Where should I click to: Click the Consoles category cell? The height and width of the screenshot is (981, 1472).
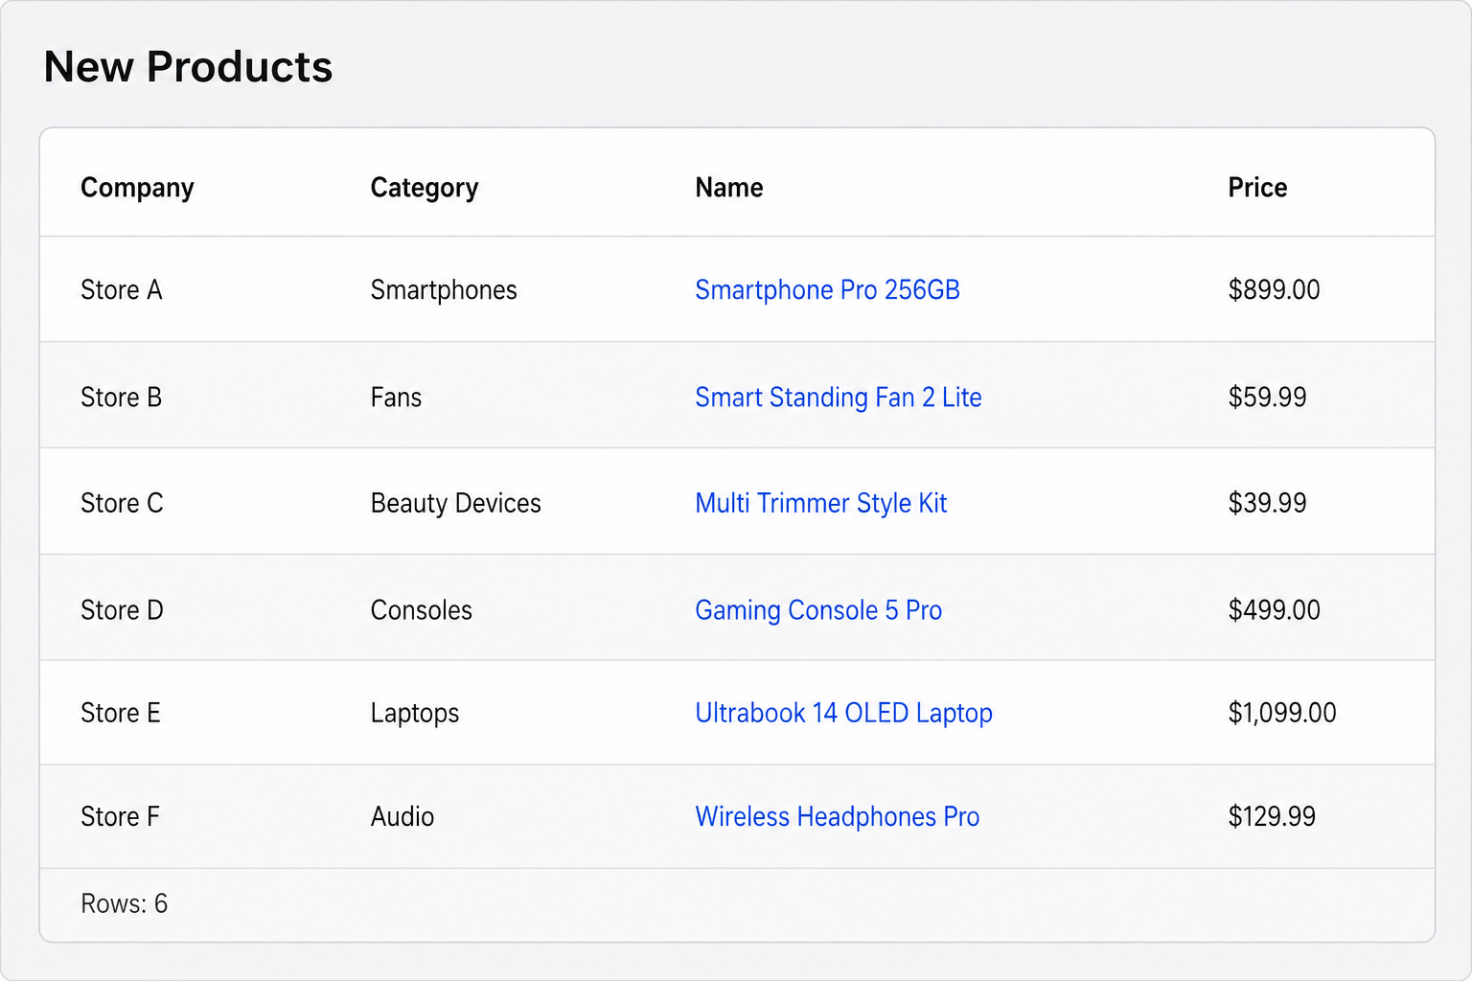click(x=421, y=610)
